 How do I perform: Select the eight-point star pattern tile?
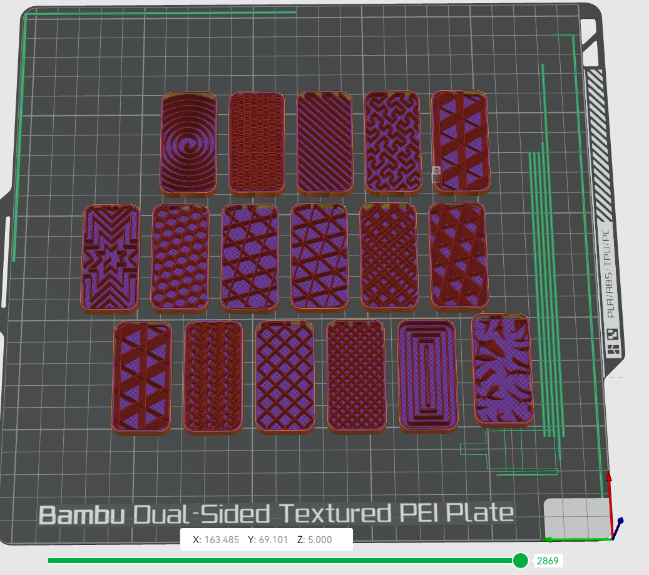[111, 259]
